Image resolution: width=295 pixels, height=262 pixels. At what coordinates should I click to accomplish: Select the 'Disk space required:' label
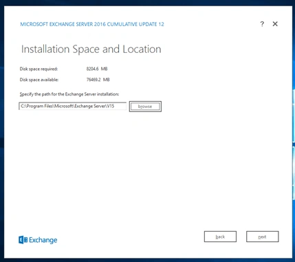39,69
